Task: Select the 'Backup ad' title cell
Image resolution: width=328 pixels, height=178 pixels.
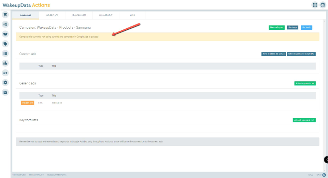Action: [x=57, y=103]
